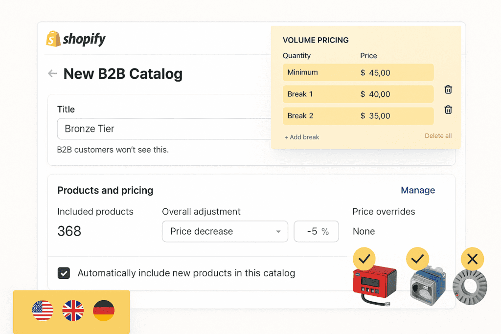Select the US flag language option
Viewport: 501px width, 334px height.
tap(43, 310)
